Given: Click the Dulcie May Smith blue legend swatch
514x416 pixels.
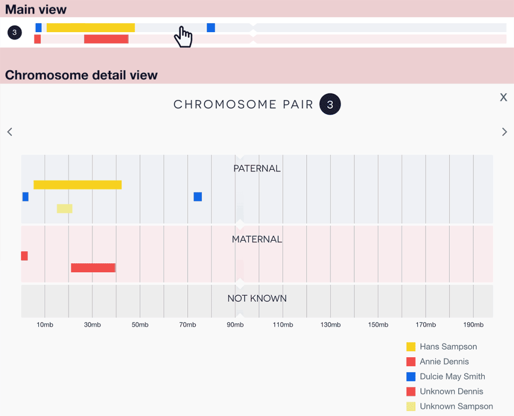Looking at the screenshot, I should (x=411, y=376).
